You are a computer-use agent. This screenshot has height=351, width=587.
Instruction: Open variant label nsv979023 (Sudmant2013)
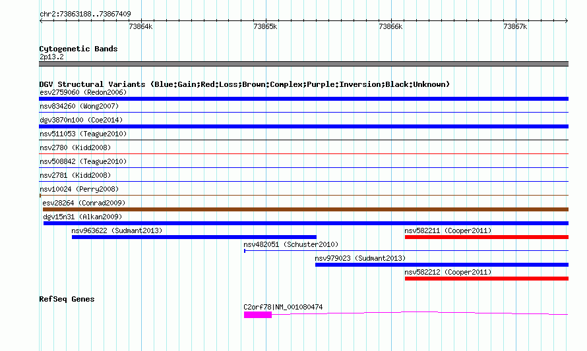tap(360, 258)
